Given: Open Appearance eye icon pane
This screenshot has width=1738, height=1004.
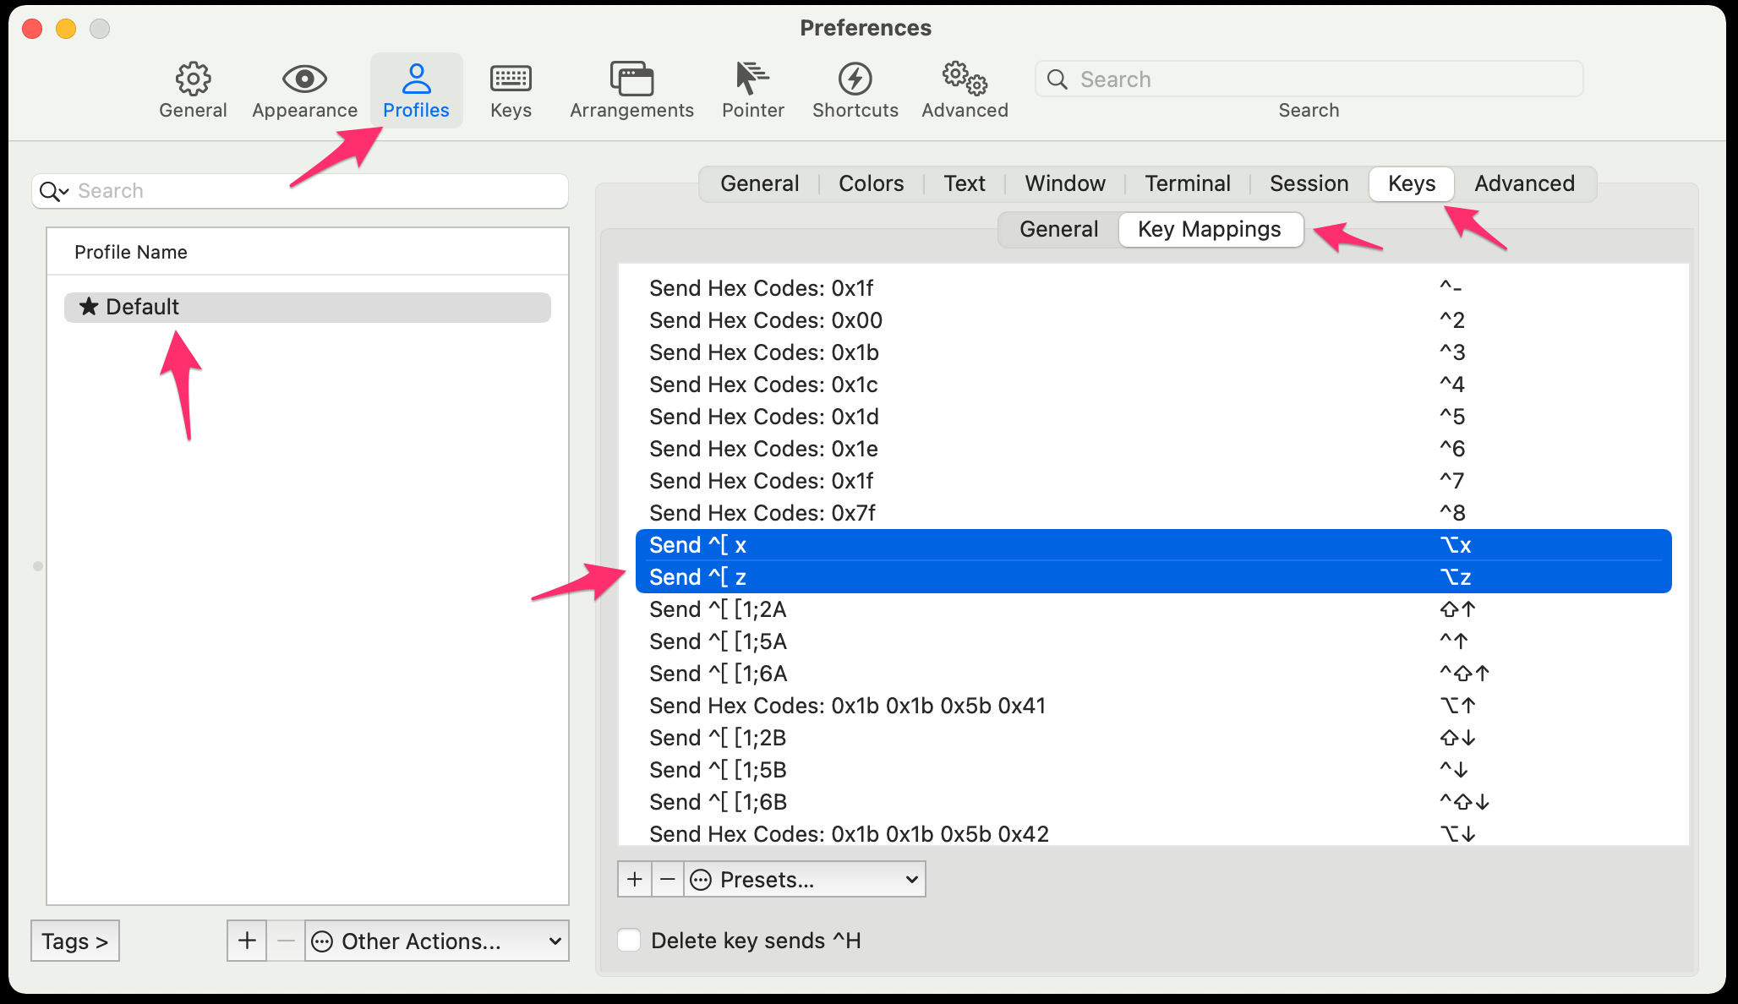Looking at the screenshot, I should click(304, 90).
